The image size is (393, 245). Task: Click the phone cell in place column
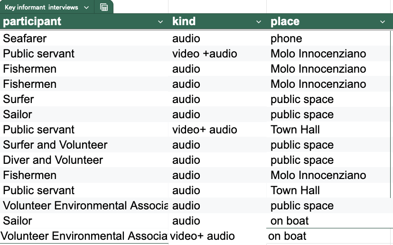point(286,38)
